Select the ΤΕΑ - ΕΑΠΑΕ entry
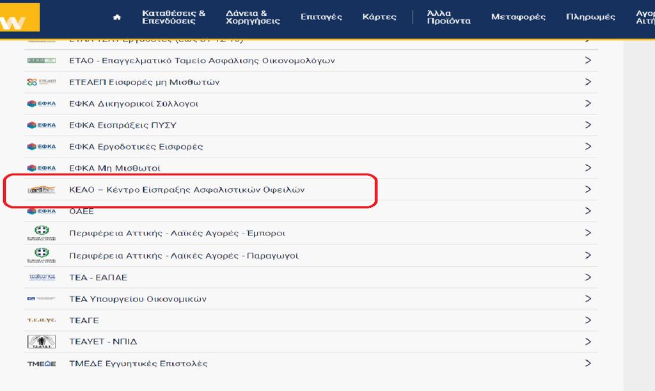655x391 pixels. click(98, 277)
